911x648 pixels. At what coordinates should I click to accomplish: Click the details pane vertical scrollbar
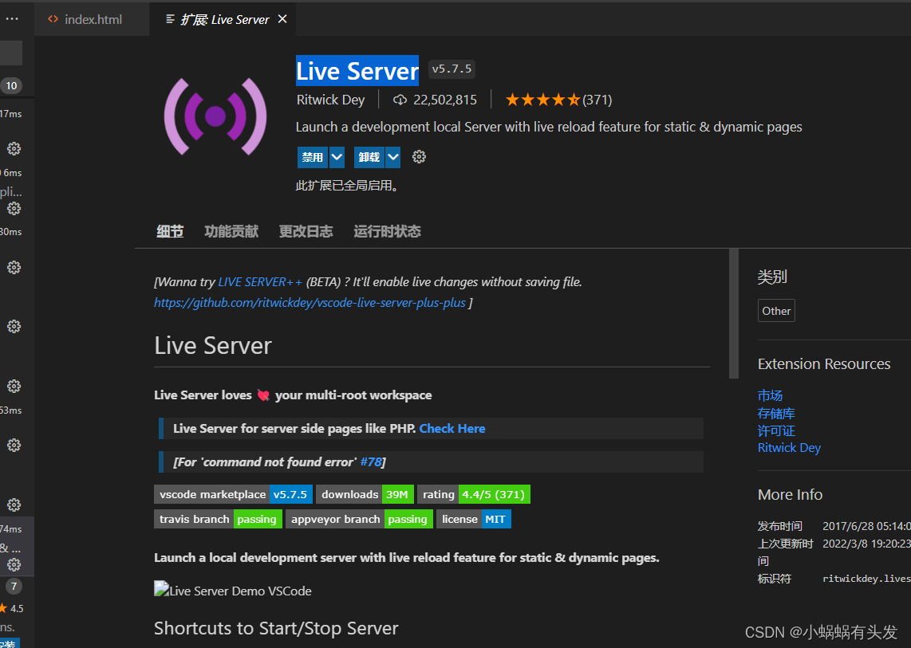pos(733,315)
